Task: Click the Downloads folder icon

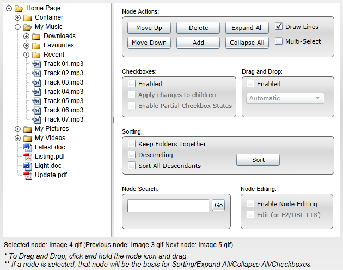Action: (36, 36)
